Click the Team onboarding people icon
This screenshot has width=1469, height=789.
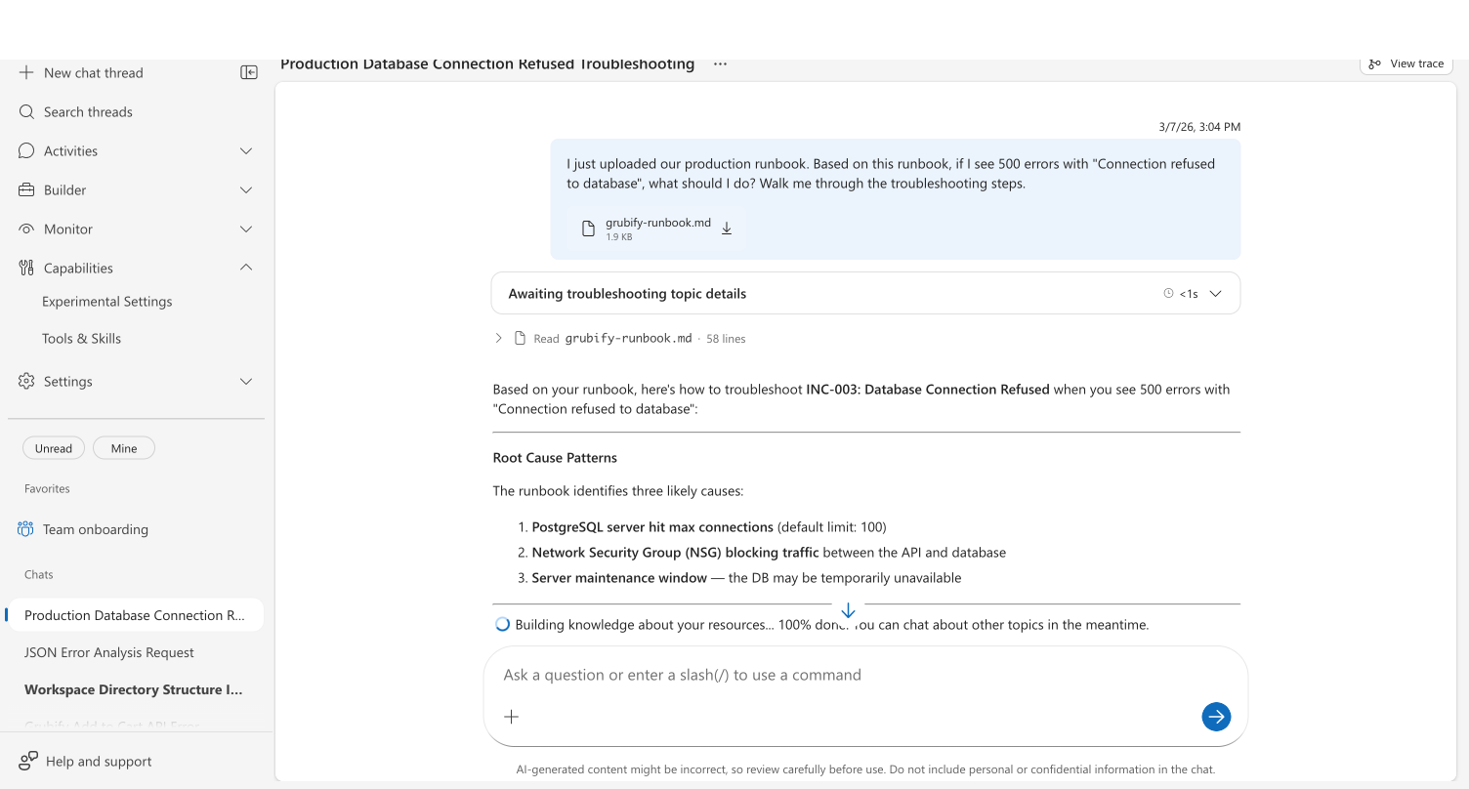[x=25, y=529]
